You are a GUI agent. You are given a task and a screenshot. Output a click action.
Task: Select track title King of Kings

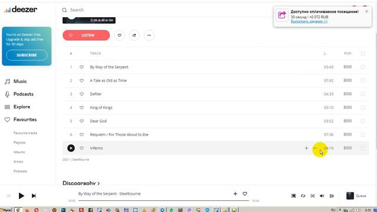[101, 107]
